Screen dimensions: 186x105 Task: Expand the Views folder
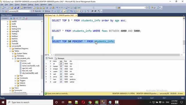(x=10, y=88)
